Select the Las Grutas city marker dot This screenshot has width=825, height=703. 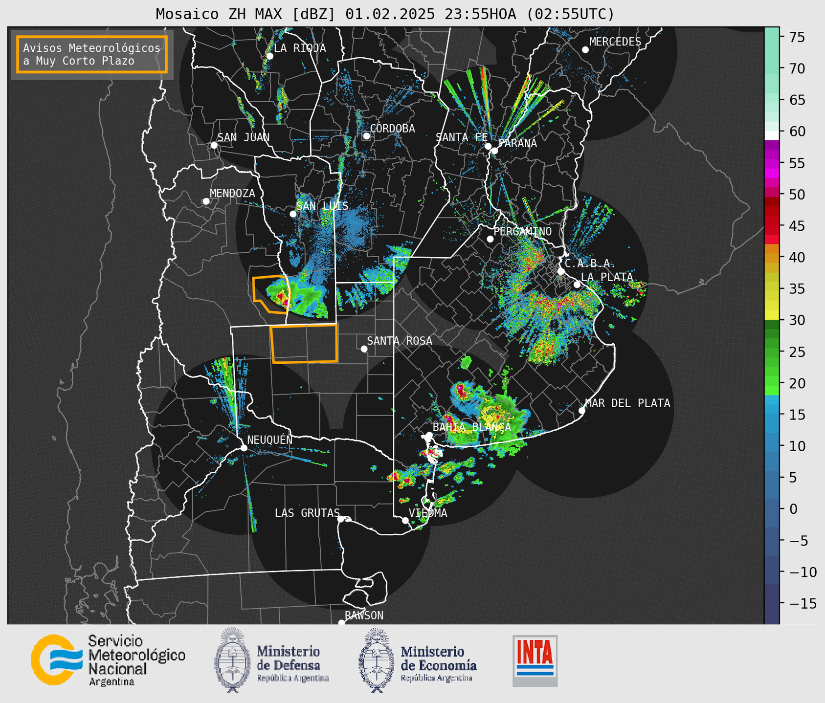(x=340, y=519)
